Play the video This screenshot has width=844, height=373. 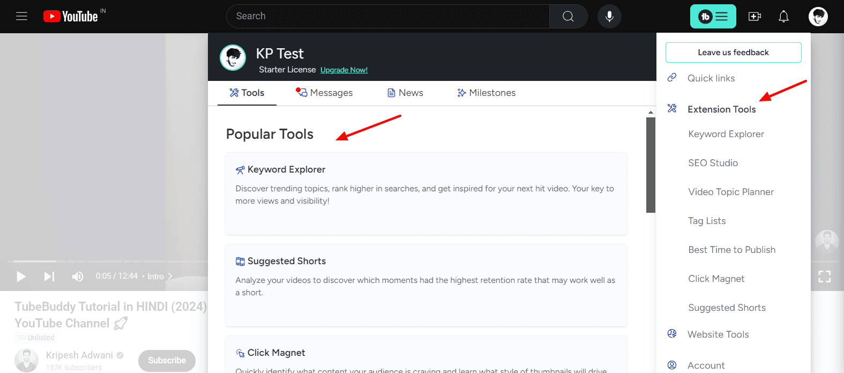pyautogui.click(x=21, y=277)
